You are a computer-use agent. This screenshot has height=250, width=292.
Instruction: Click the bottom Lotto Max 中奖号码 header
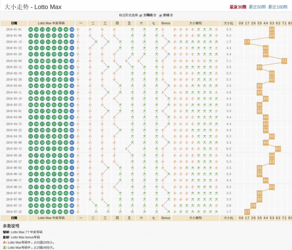pyautogui.click(x=51, y=218)
